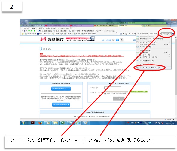The width and height of the screenshot is (177, 151).
Task: Open the search box dropdown arrow
Action: [x=165, y=23]
